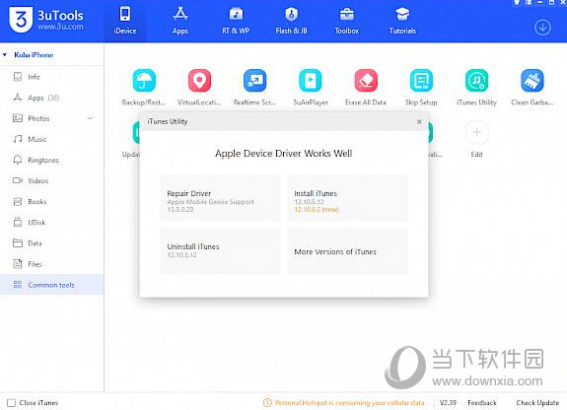
Task: Open the iTunes Utility tool icon
Action: click(476, 80)
